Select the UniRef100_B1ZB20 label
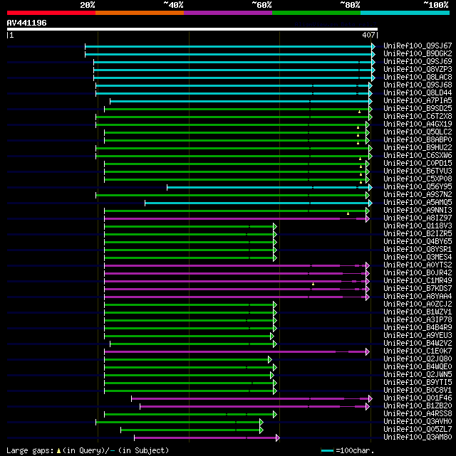The image size is (456, 456). (418, 406)
